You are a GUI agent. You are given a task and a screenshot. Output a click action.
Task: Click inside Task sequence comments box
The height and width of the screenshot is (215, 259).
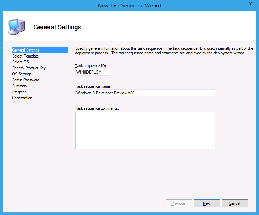pyautogui.click(x=145, y=130)
